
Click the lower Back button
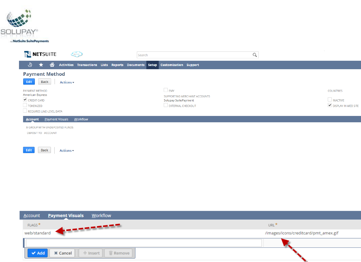pos(44,150)
